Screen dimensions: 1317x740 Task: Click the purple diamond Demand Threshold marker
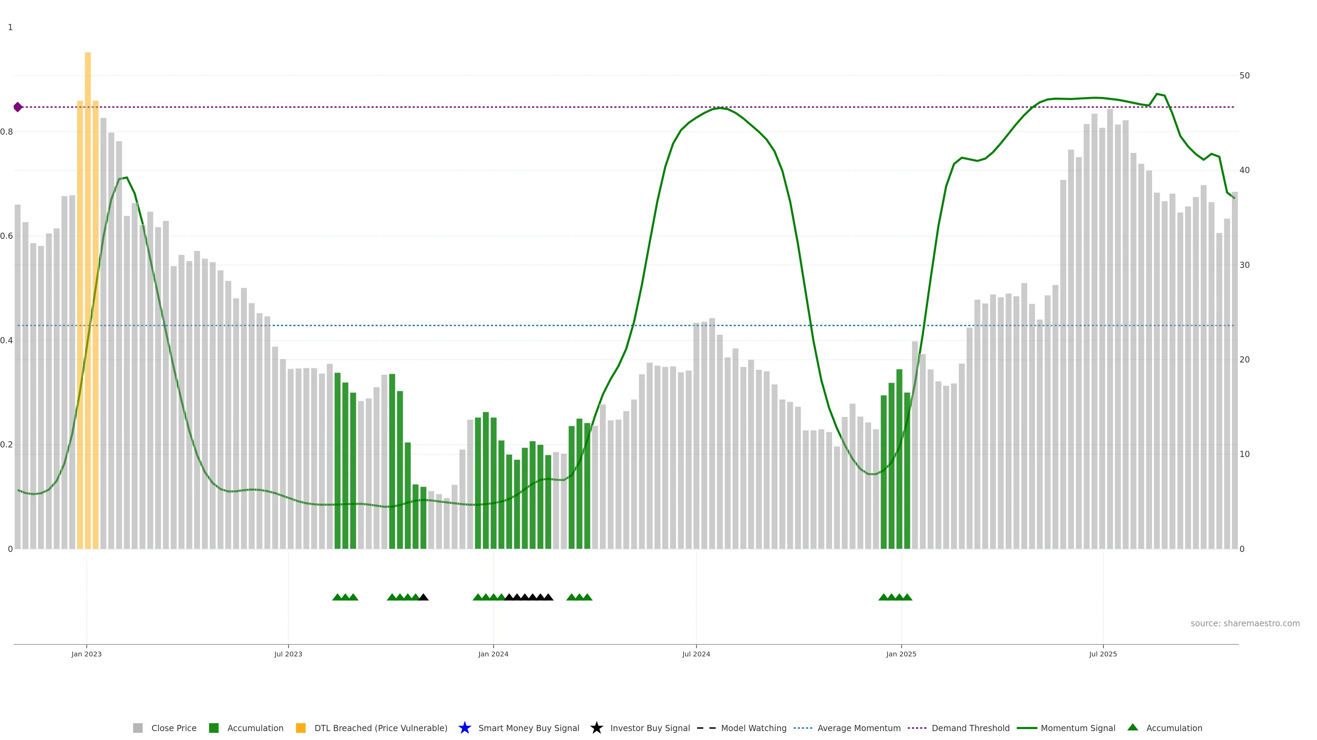18,107
